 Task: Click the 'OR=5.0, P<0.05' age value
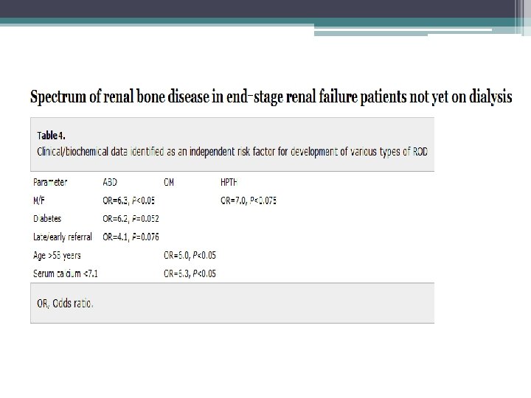[189, 255]
